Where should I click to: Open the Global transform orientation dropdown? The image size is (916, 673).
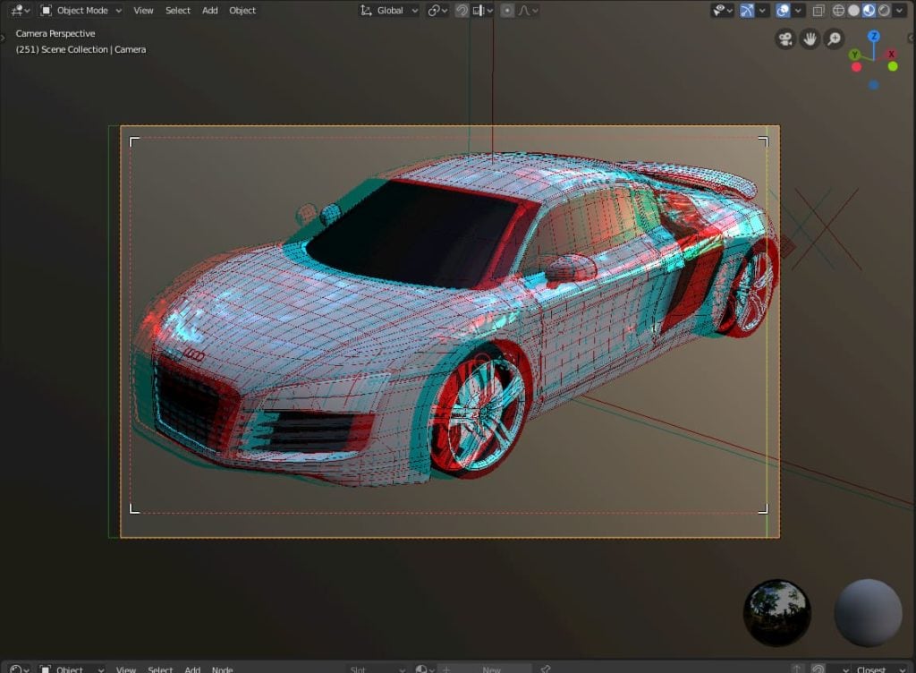pos(389,11)
